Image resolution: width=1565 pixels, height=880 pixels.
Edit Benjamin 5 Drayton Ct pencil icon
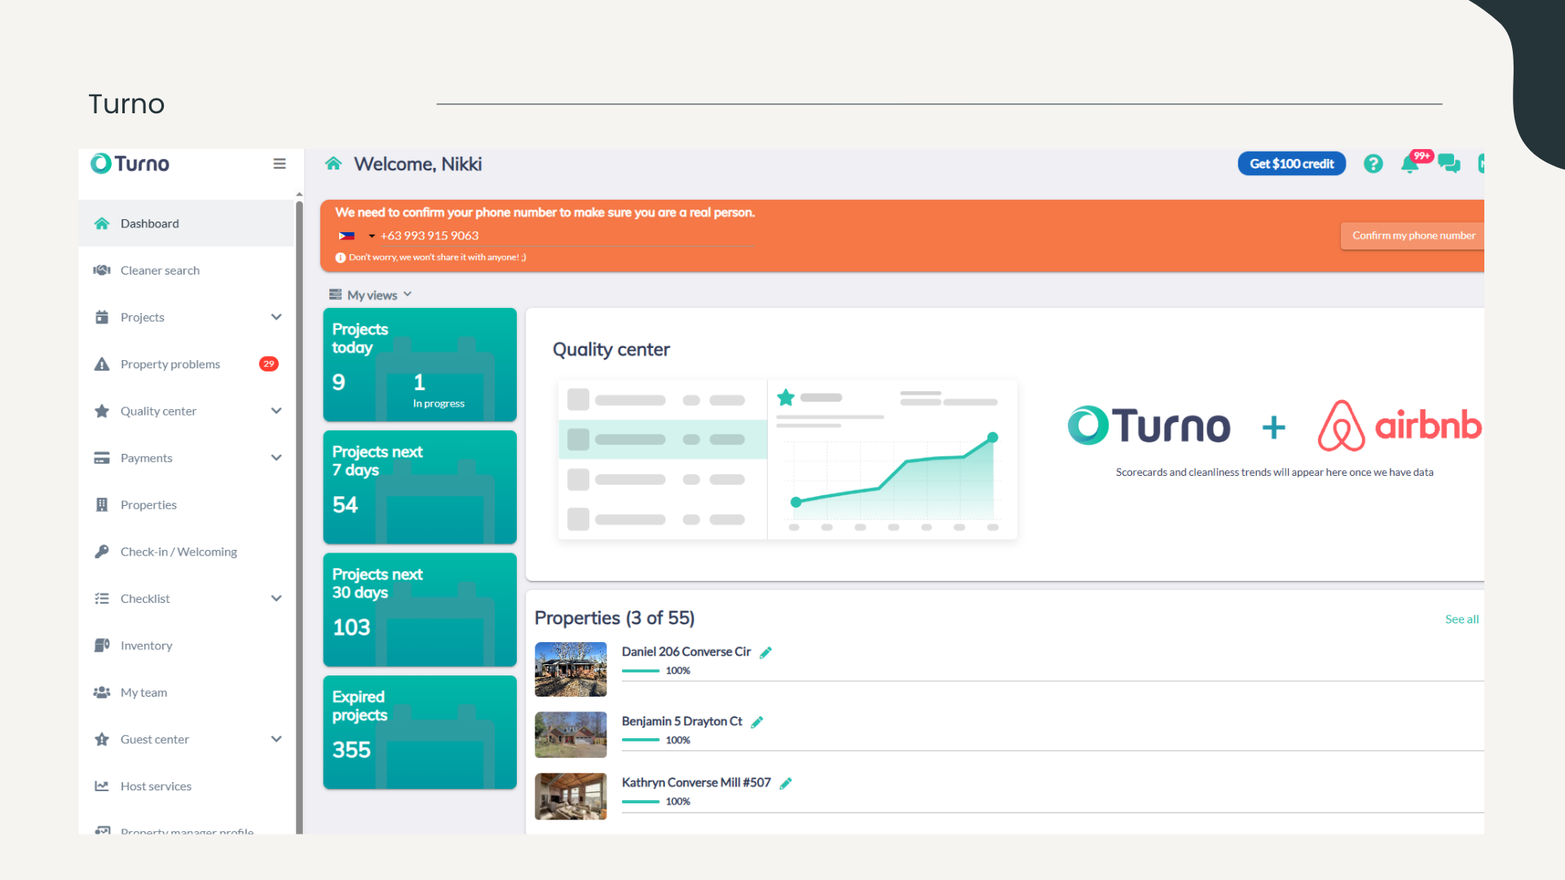(x=757, y=722)
